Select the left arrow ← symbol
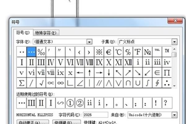 pos(80,73)
